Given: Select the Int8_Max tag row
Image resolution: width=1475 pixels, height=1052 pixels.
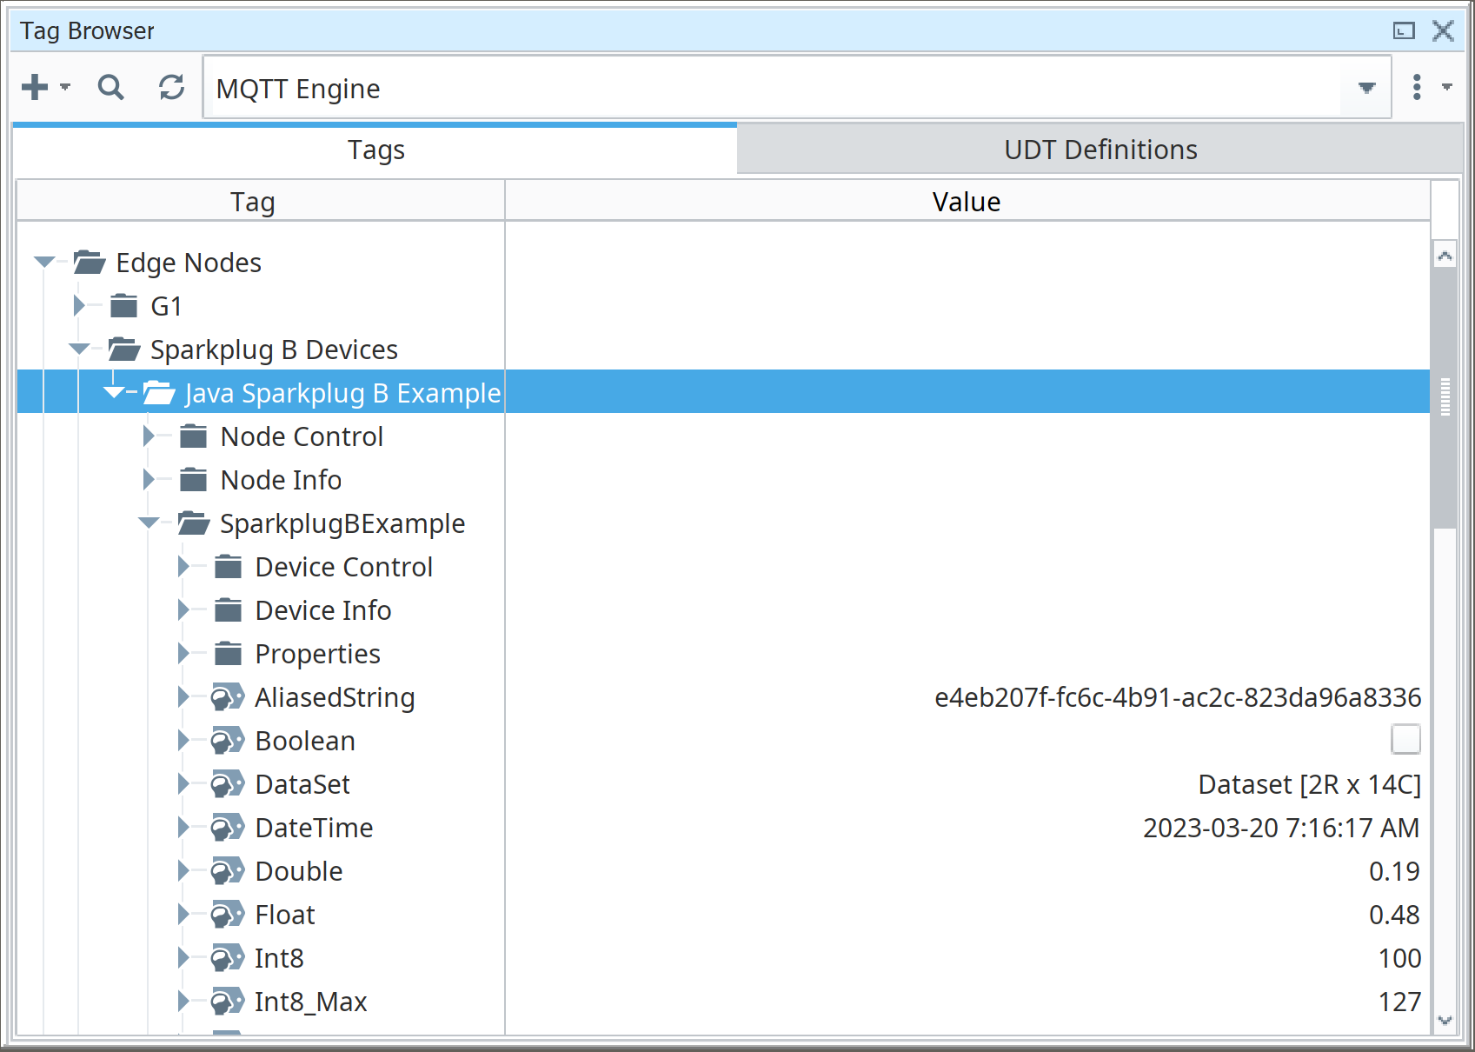Looking at the screenshot, I should [310, 1002].
